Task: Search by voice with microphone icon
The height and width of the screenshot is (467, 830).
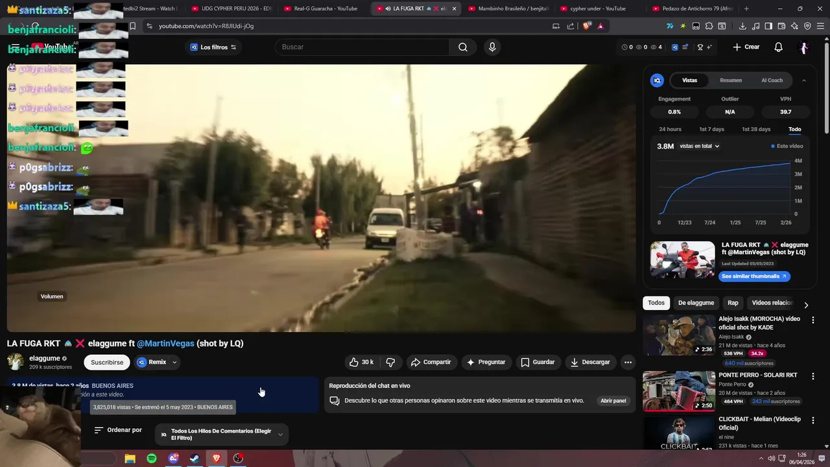Action: point(492,47)
